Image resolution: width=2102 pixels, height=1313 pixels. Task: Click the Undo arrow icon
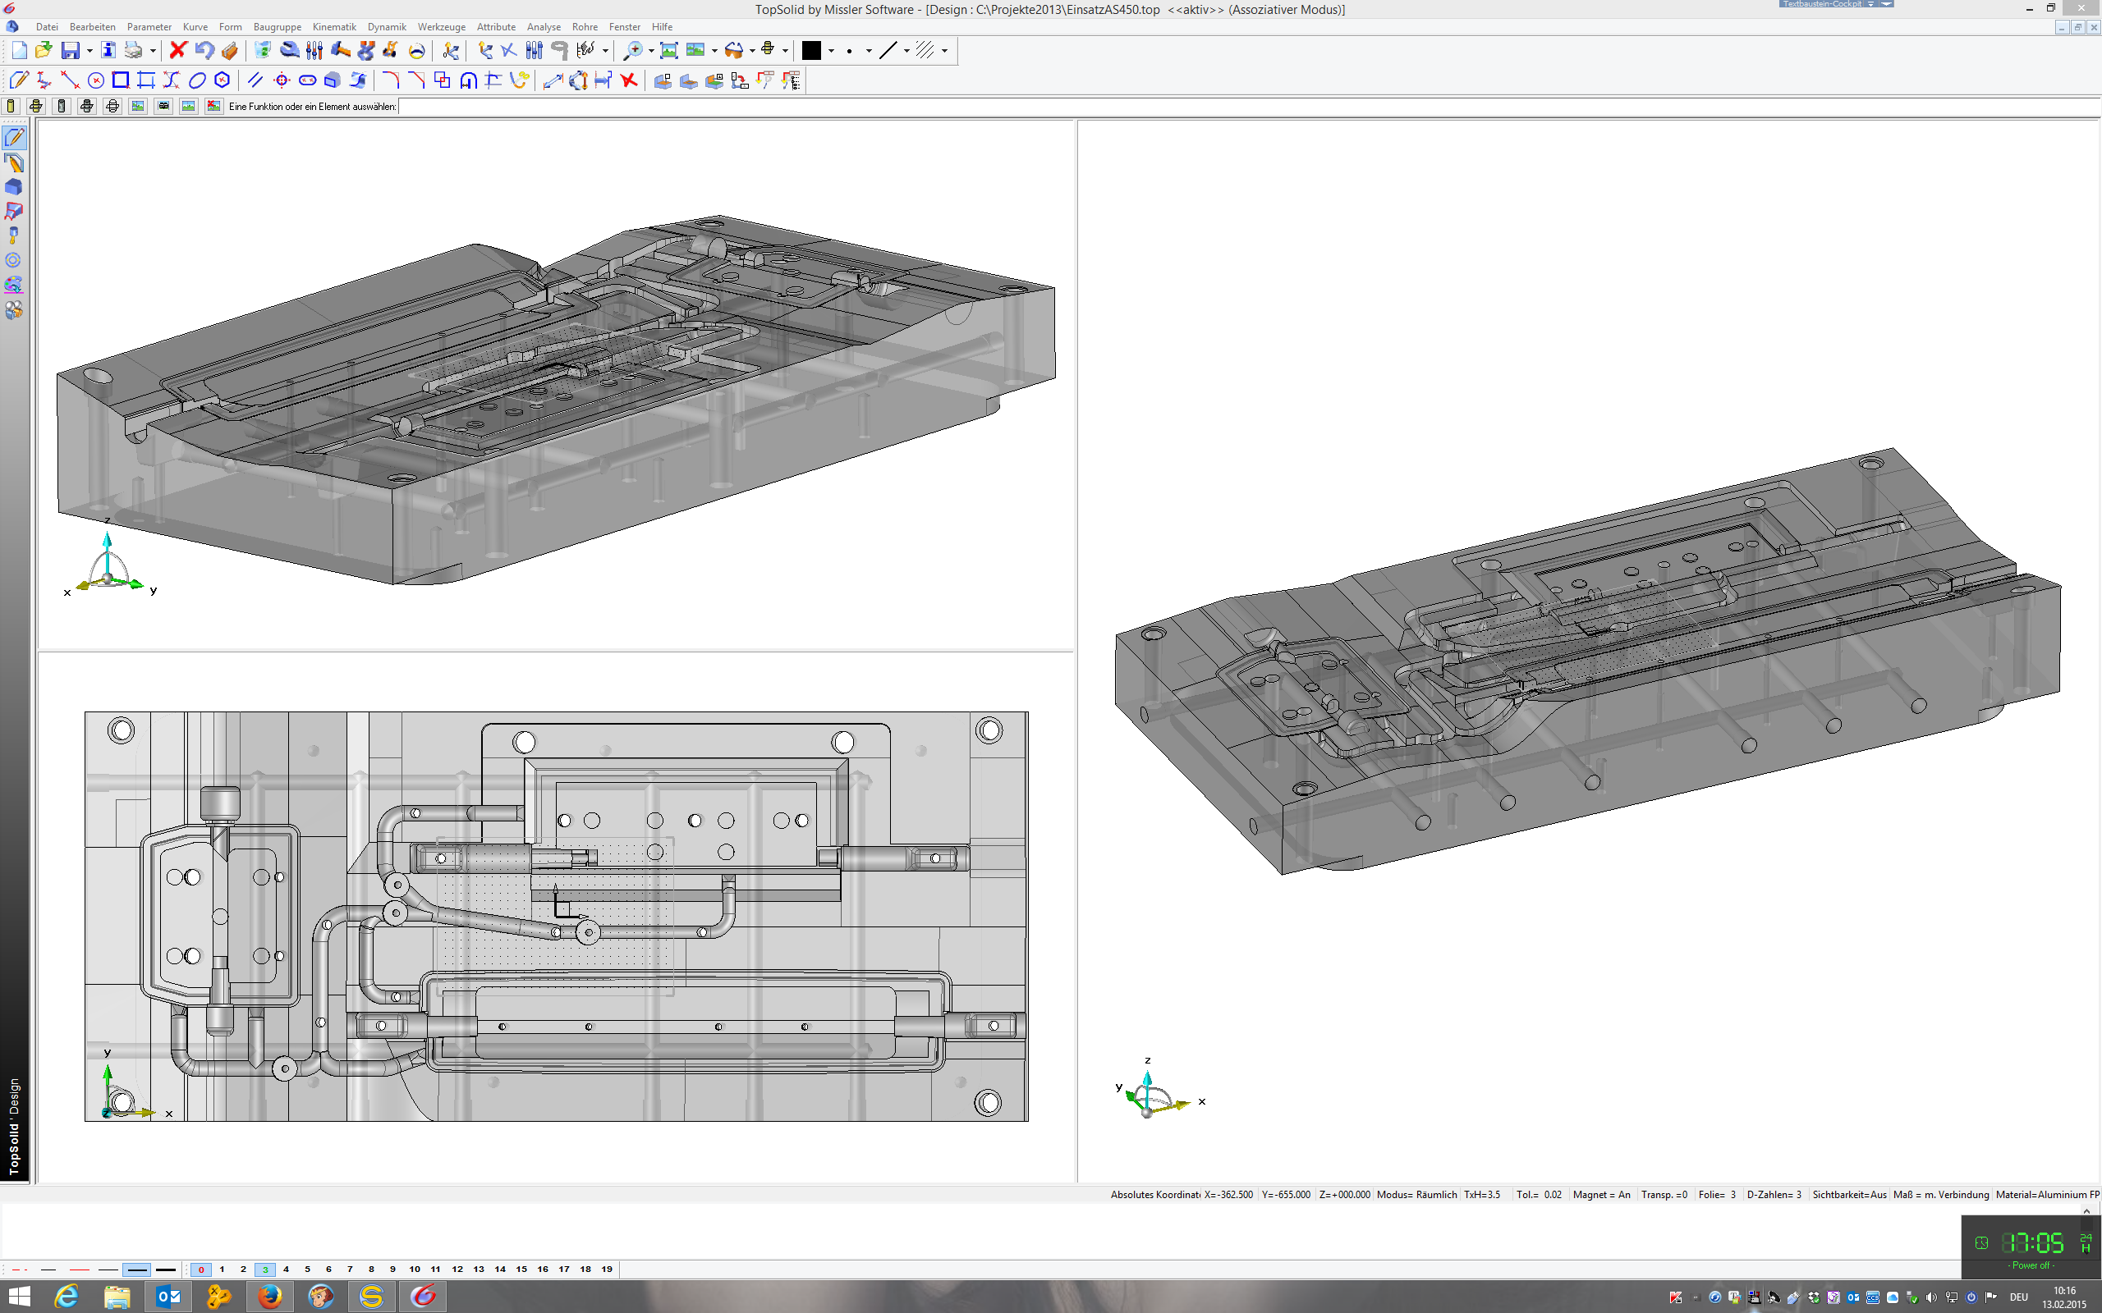pyautogui.click(x=204, y=50)
